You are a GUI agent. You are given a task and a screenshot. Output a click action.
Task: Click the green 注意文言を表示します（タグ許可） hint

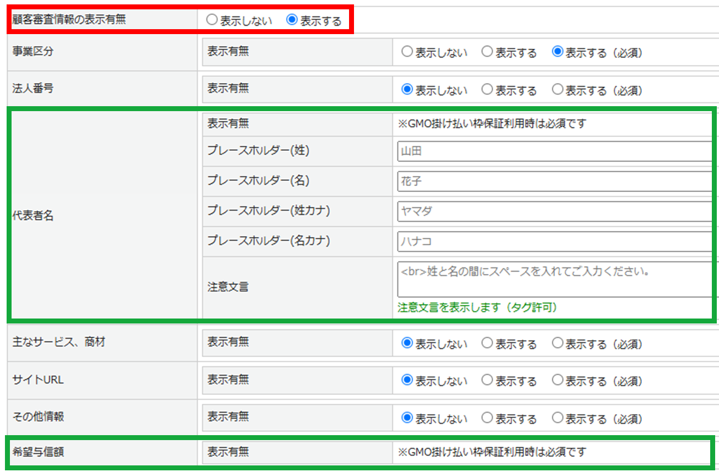point(477,308)
